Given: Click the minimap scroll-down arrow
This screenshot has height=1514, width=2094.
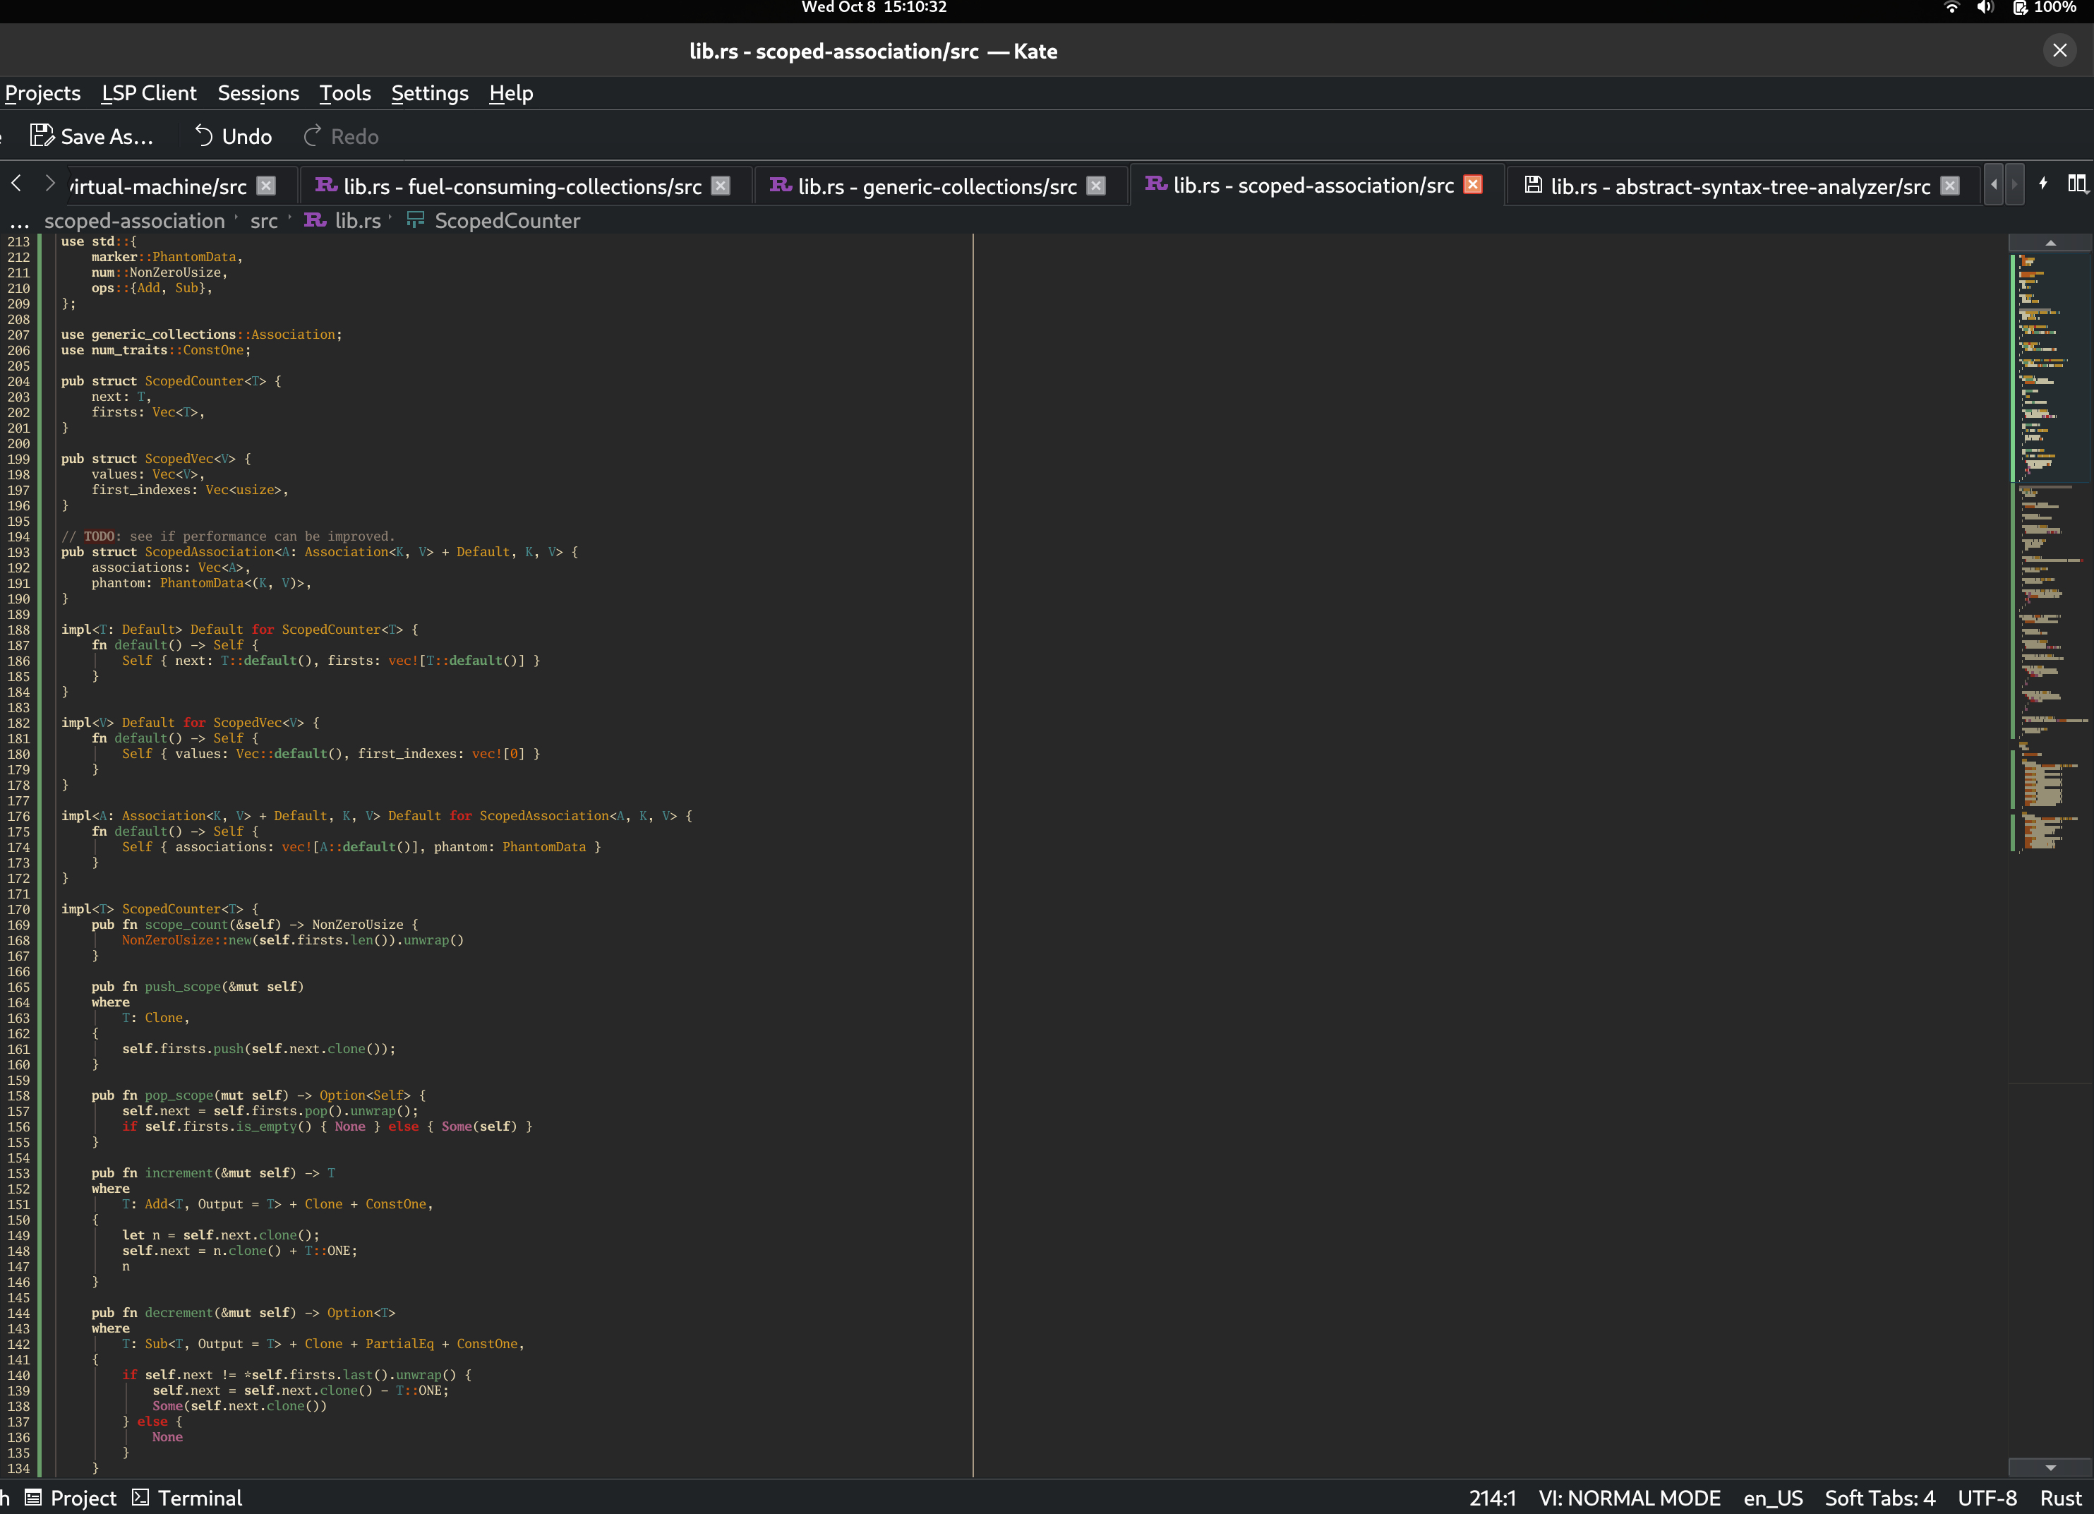Looking at the screenshot, I should (2050, 1467).
